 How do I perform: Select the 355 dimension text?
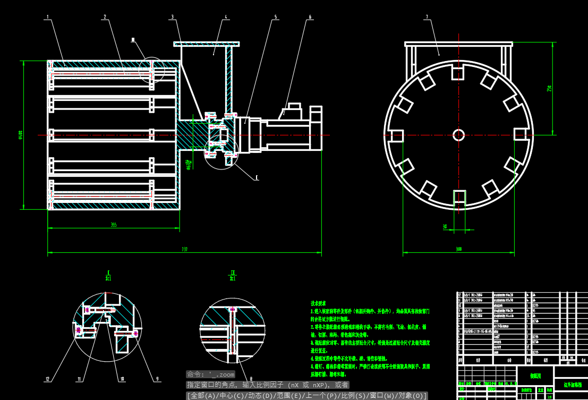point(114,225)
